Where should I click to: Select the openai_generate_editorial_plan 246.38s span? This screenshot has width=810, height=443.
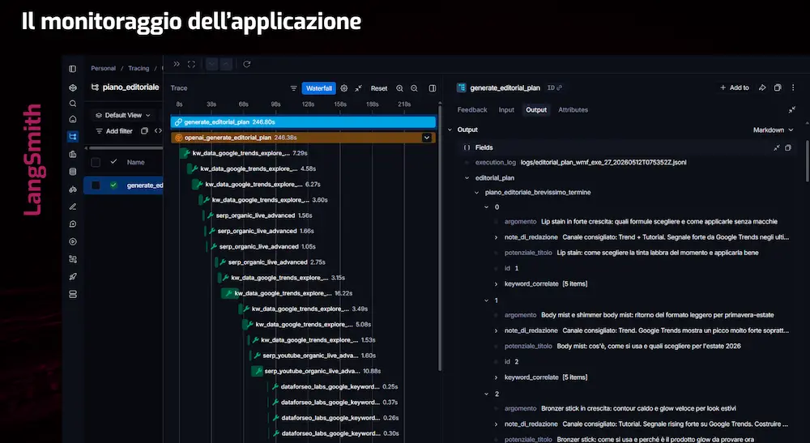pos(303,138)
